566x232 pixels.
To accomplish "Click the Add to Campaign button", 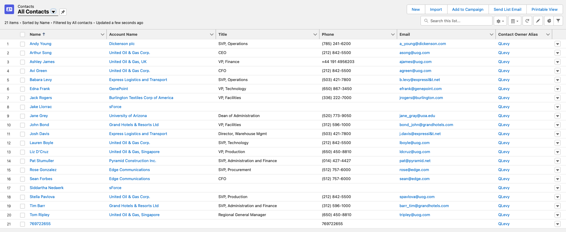I will click(468, 10).
